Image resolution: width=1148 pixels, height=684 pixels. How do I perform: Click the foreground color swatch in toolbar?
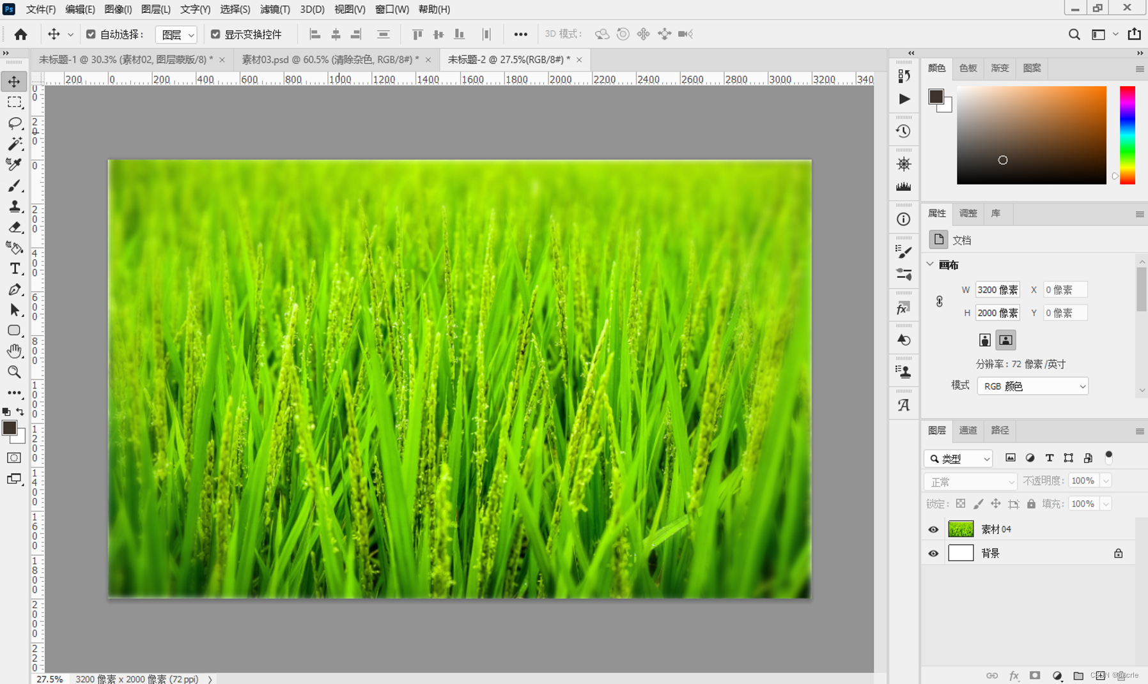[9, 428]
